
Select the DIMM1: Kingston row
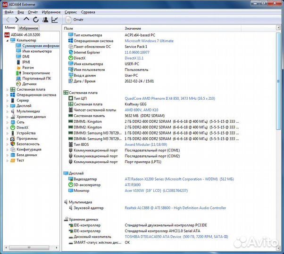[x=153, y=121]
